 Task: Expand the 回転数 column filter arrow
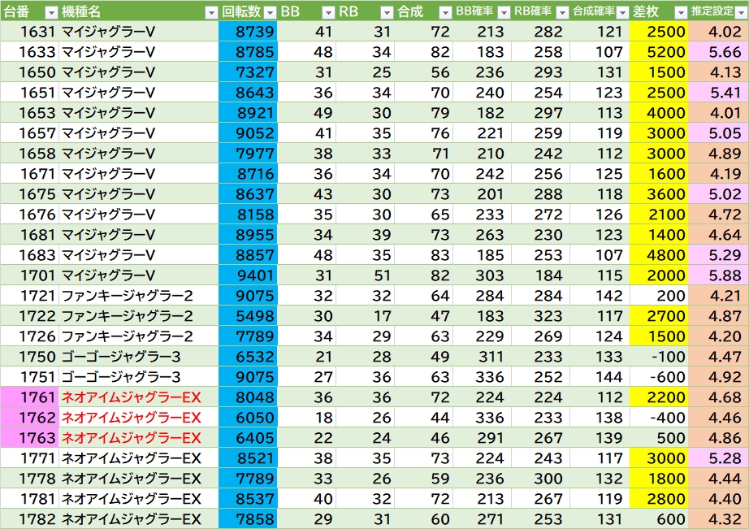coord(269,12)
